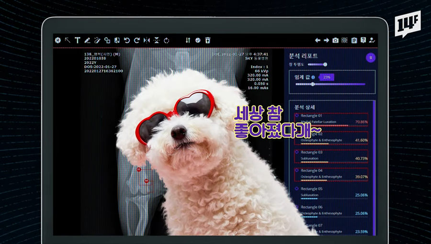Select the arrow pointer tool

tap(68, 40)
